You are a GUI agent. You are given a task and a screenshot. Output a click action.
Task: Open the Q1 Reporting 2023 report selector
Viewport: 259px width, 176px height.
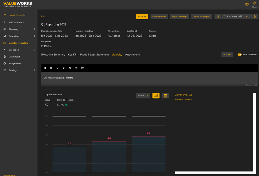point(236,17)
